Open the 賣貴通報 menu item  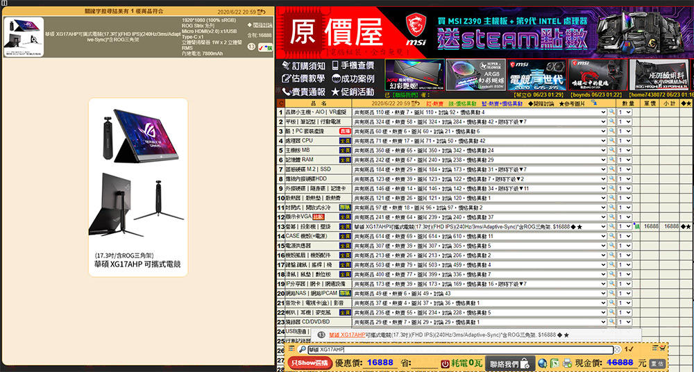point(304,92)
